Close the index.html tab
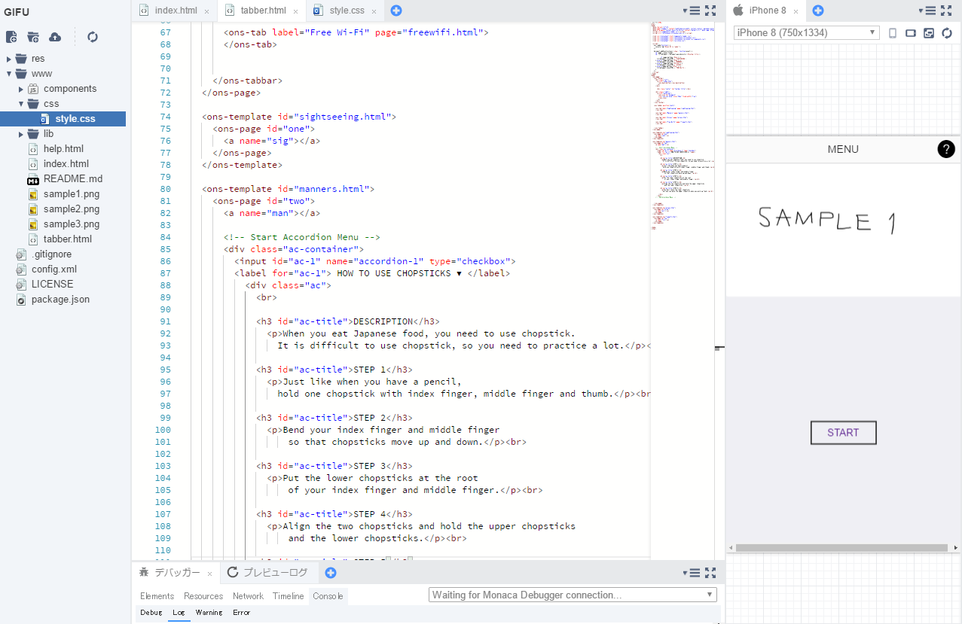Image resolution: width=962 pixels, height=624 pixels. pyautogui.click(x=207, y=11)
